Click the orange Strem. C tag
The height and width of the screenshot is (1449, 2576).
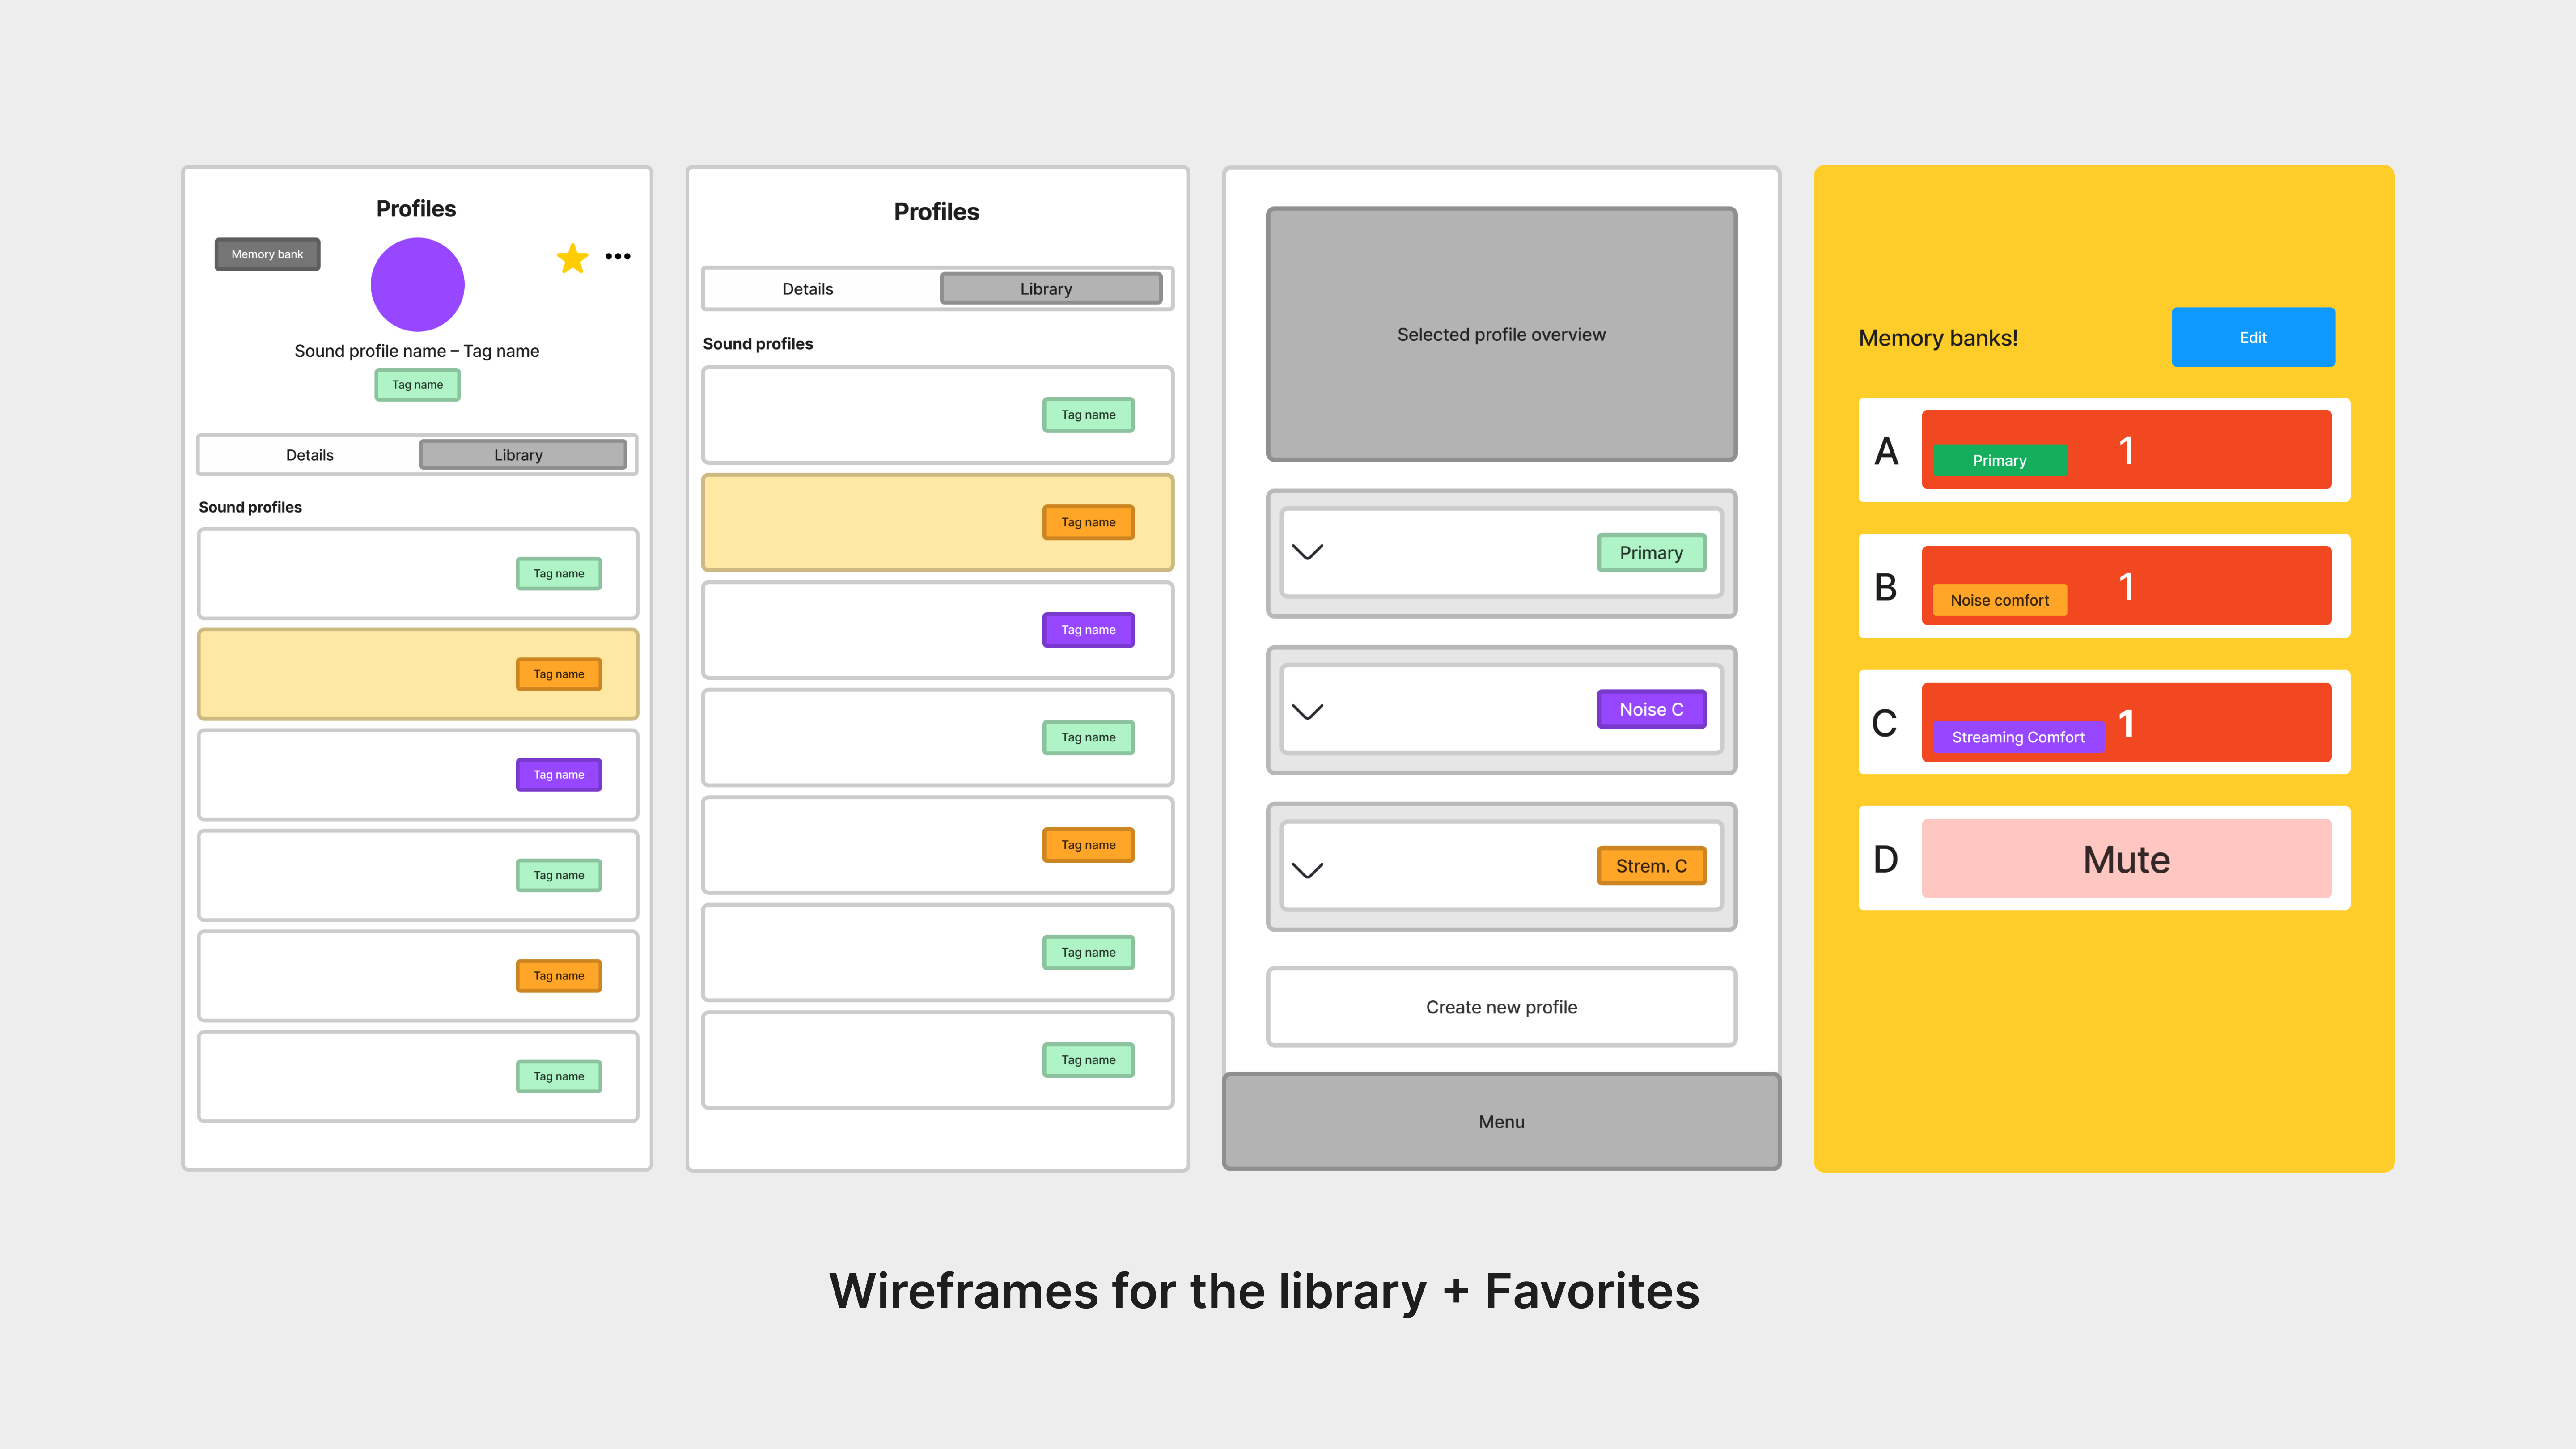(1652, 866)
